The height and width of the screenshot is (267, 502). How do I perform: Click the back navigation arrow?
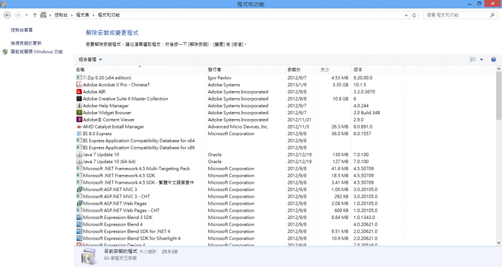[7, 15]
